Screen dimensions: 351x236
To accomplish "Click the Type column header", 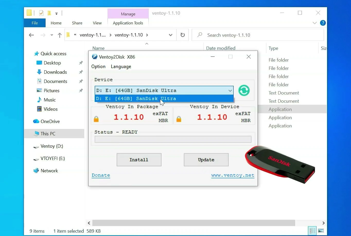I will [x=273, y=48].
